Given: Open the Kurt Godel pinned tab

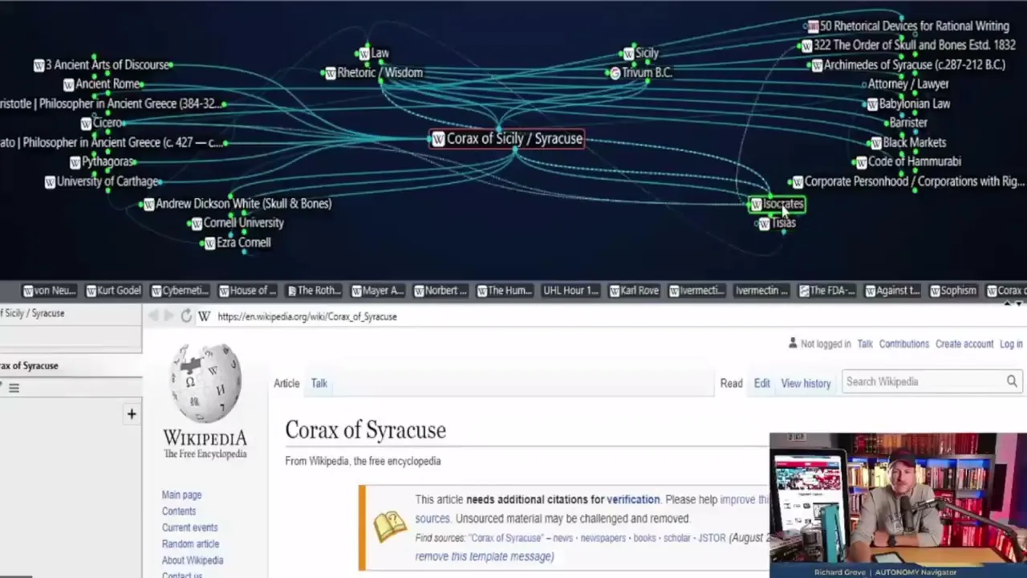Looking at the screenshot, I should pyautogui.click(x=116, y=291).
